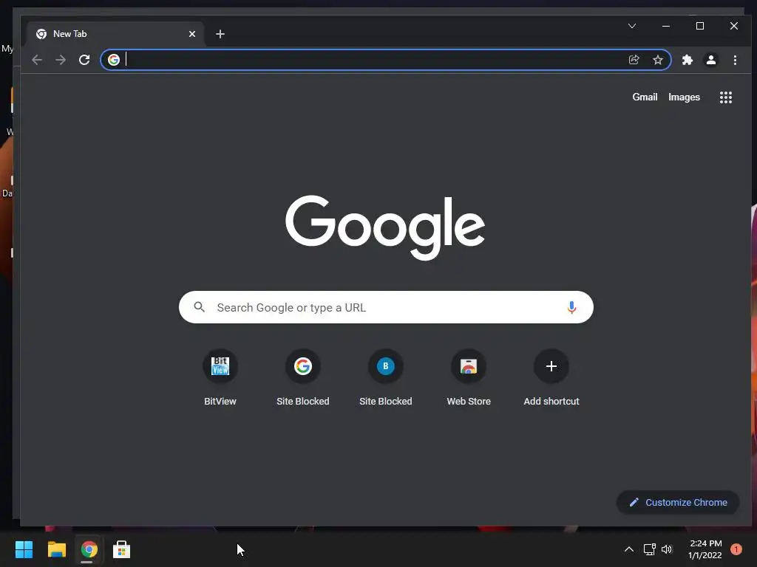The width and height of the screenshot is (757, 567).
Task: Add a new shortcut tile
Action: 551,378
